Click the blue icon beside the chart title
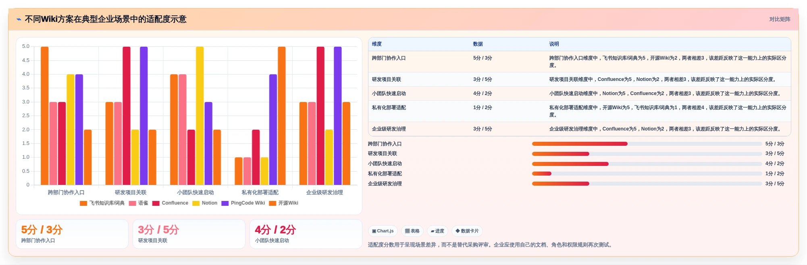 point(19,19)
